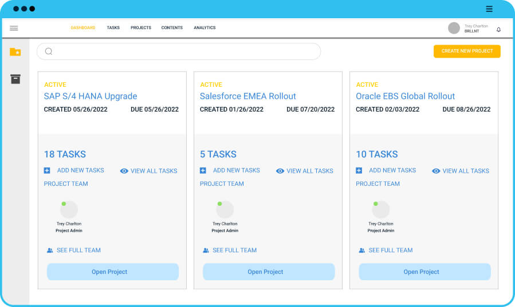Open the browser window menu at top right
The height and width of the screenshot is (307, 515).
tap(489, 9)
